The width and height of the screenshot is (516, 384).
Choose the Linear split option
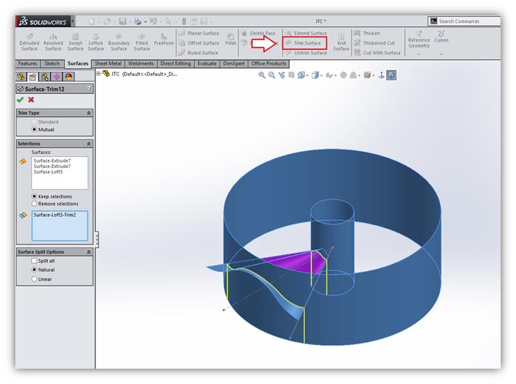(x=35, y=279)
